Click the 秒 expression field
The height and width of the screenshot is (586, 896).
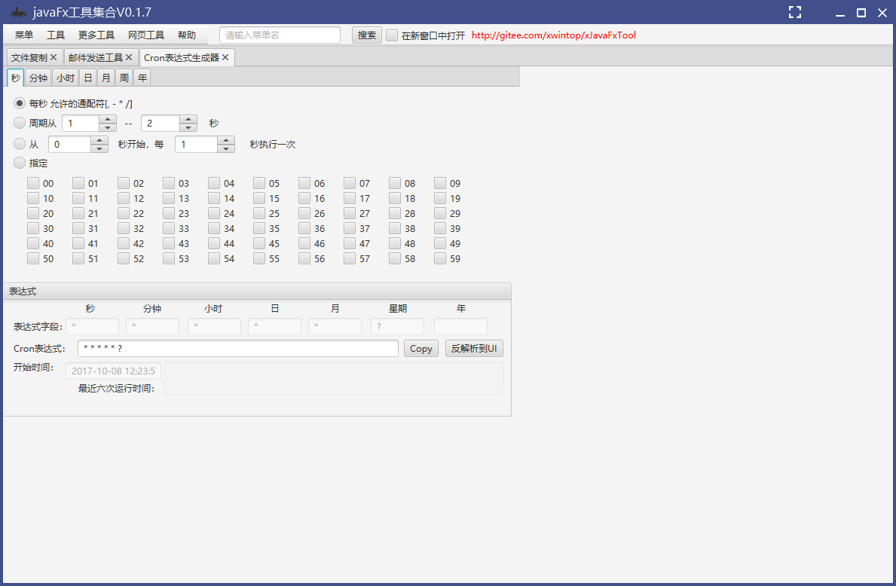[92, 327]
